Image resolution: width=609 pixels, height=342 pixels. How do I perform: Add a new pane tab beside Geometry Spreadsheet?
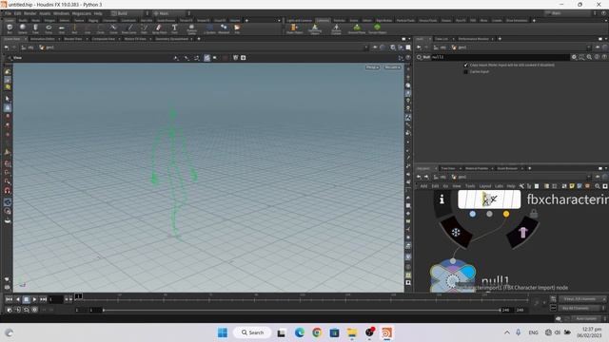click(x=199, y=39)
